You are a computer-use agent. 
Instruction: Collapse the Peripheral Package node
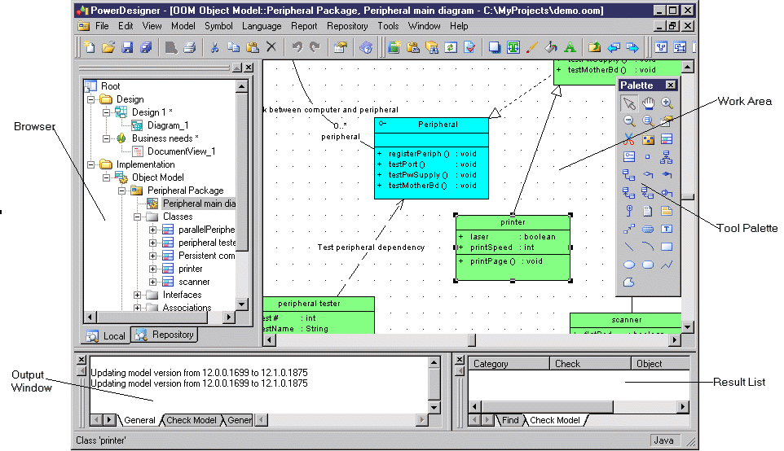[x=121, y=190]
